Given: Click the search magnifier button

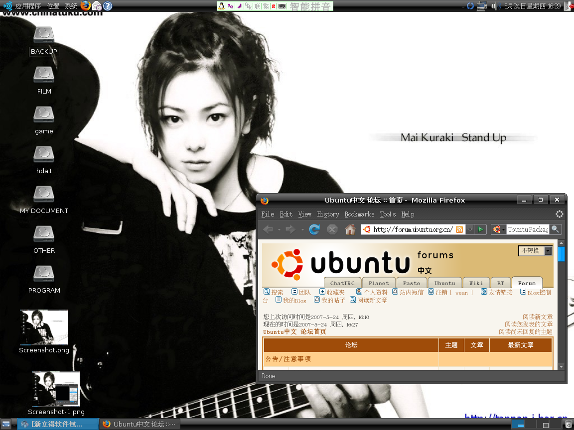Looking at the screenshot, I should 556,229.
